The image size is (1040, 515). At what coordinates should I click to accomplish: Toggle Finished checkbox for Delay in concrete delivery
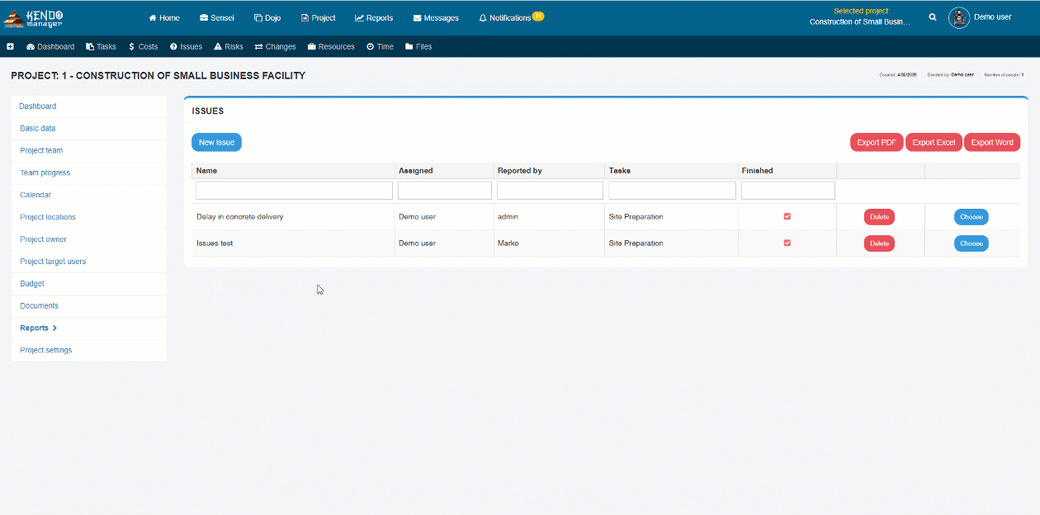[x=787, y=216]
